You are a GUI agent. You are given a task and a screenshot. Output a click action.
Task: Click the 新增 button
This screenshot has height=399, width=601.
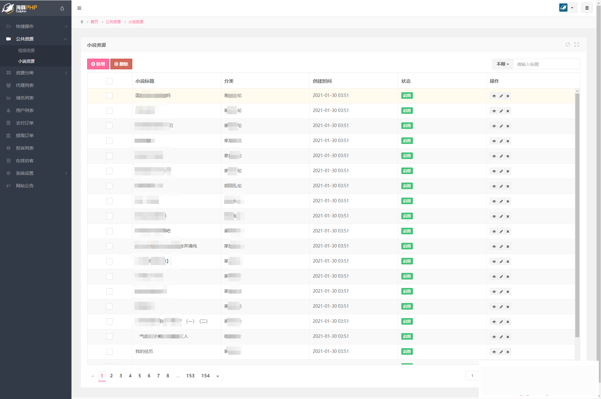click(98, 64)
